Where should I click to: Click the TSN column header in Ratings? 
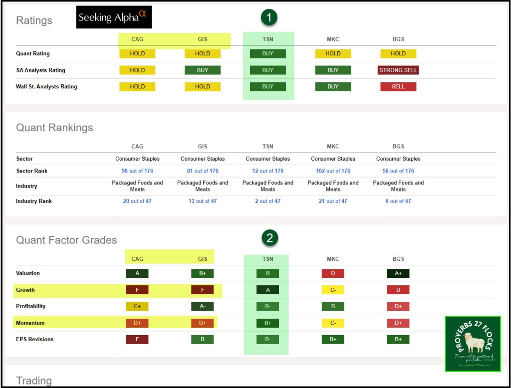coord(268,40)
